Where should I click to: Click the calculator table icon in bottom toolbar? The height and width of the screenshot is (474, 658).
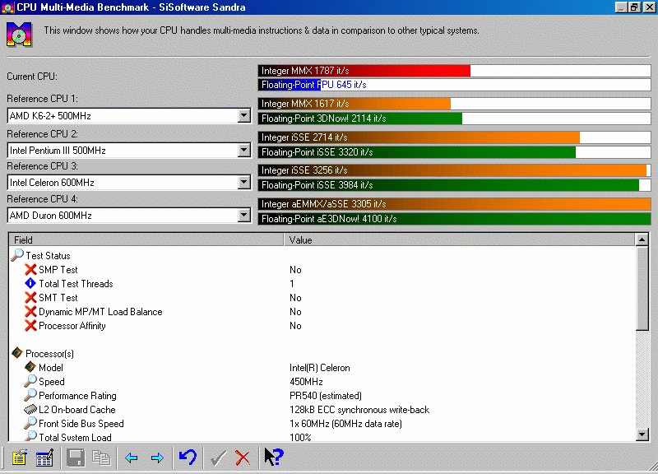coord(44,458)
